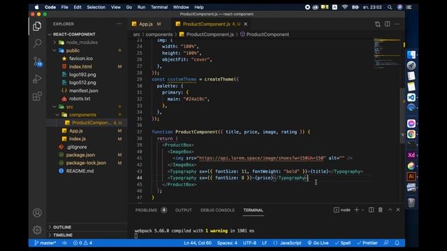Switch to the OUTPUT panel tab
The image size is (447, 251).
[x=183, y=210]
